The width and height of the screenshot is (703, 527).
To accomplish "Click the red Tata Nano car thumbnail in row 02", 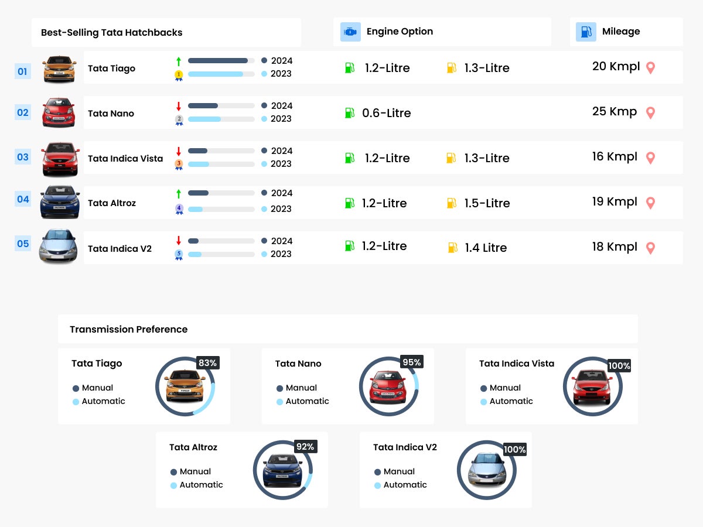I will (59, 112).
